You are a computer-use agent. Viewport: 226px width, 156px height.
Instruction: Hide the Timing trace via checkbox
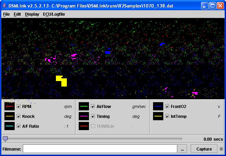point(93,116)
